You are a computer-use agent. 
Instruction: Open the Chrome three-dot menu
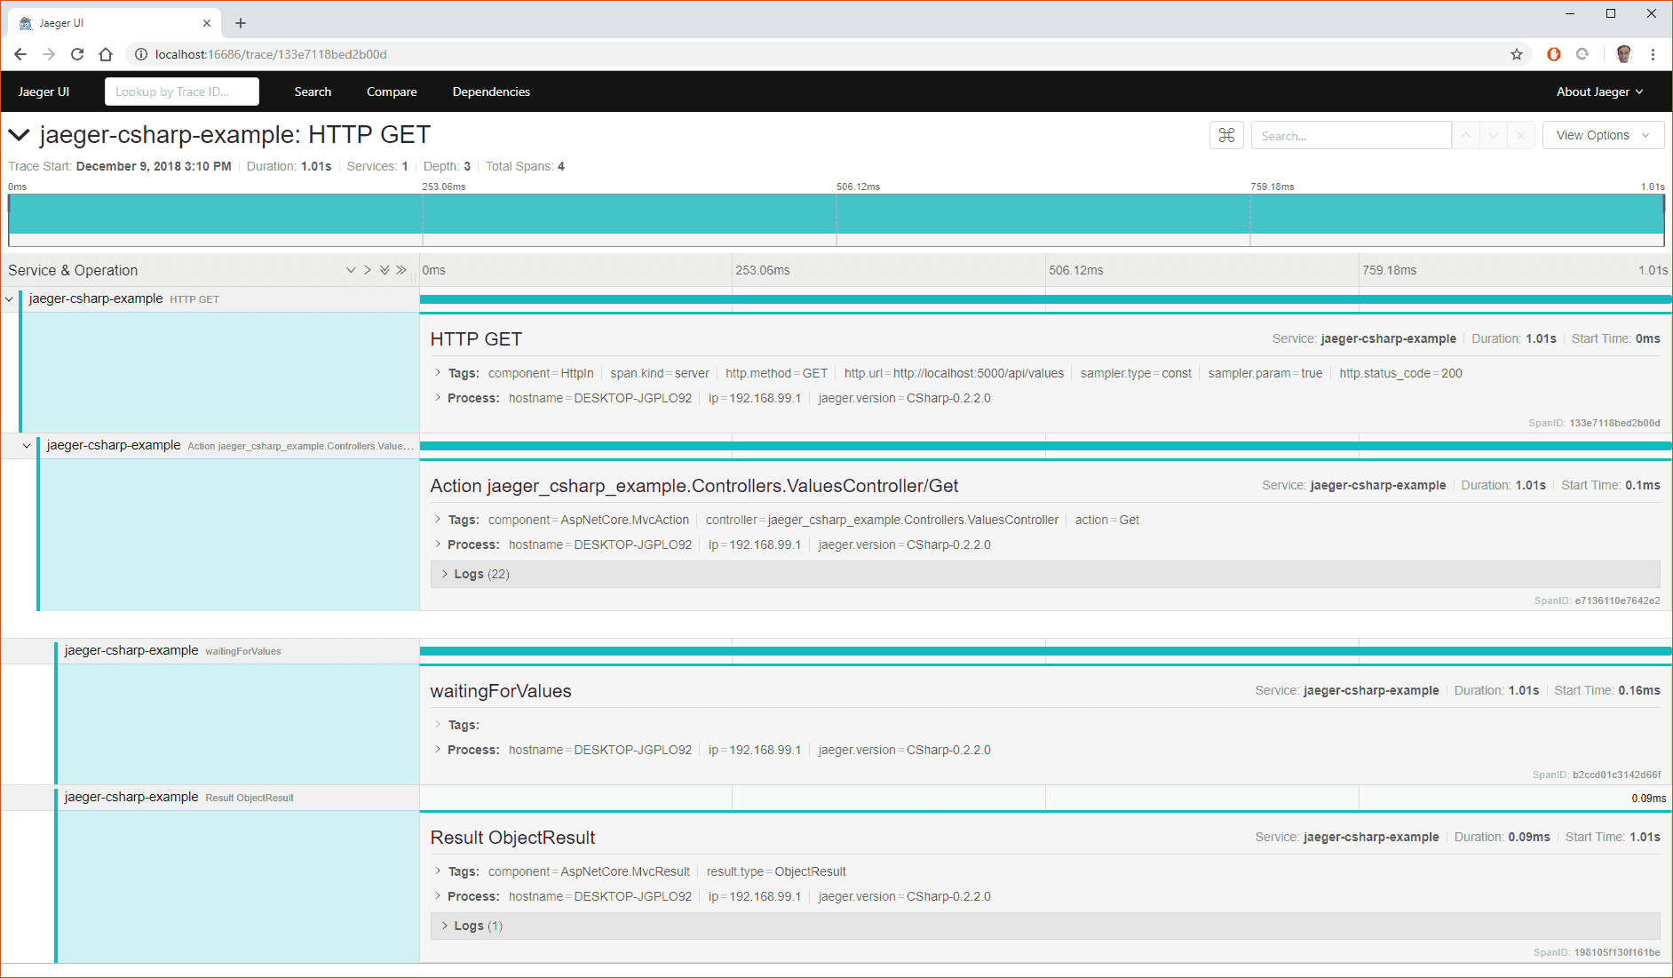pyautogui.click(x=1653, y=54)
